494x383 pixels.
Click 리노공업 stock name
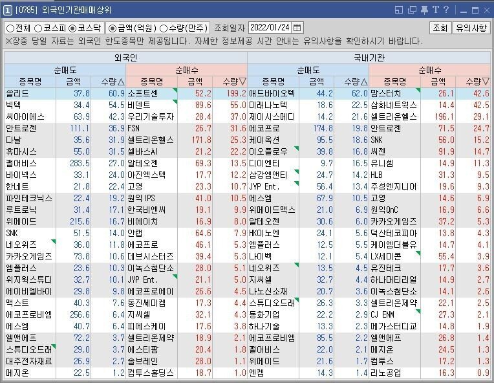(x=385, y=373)
